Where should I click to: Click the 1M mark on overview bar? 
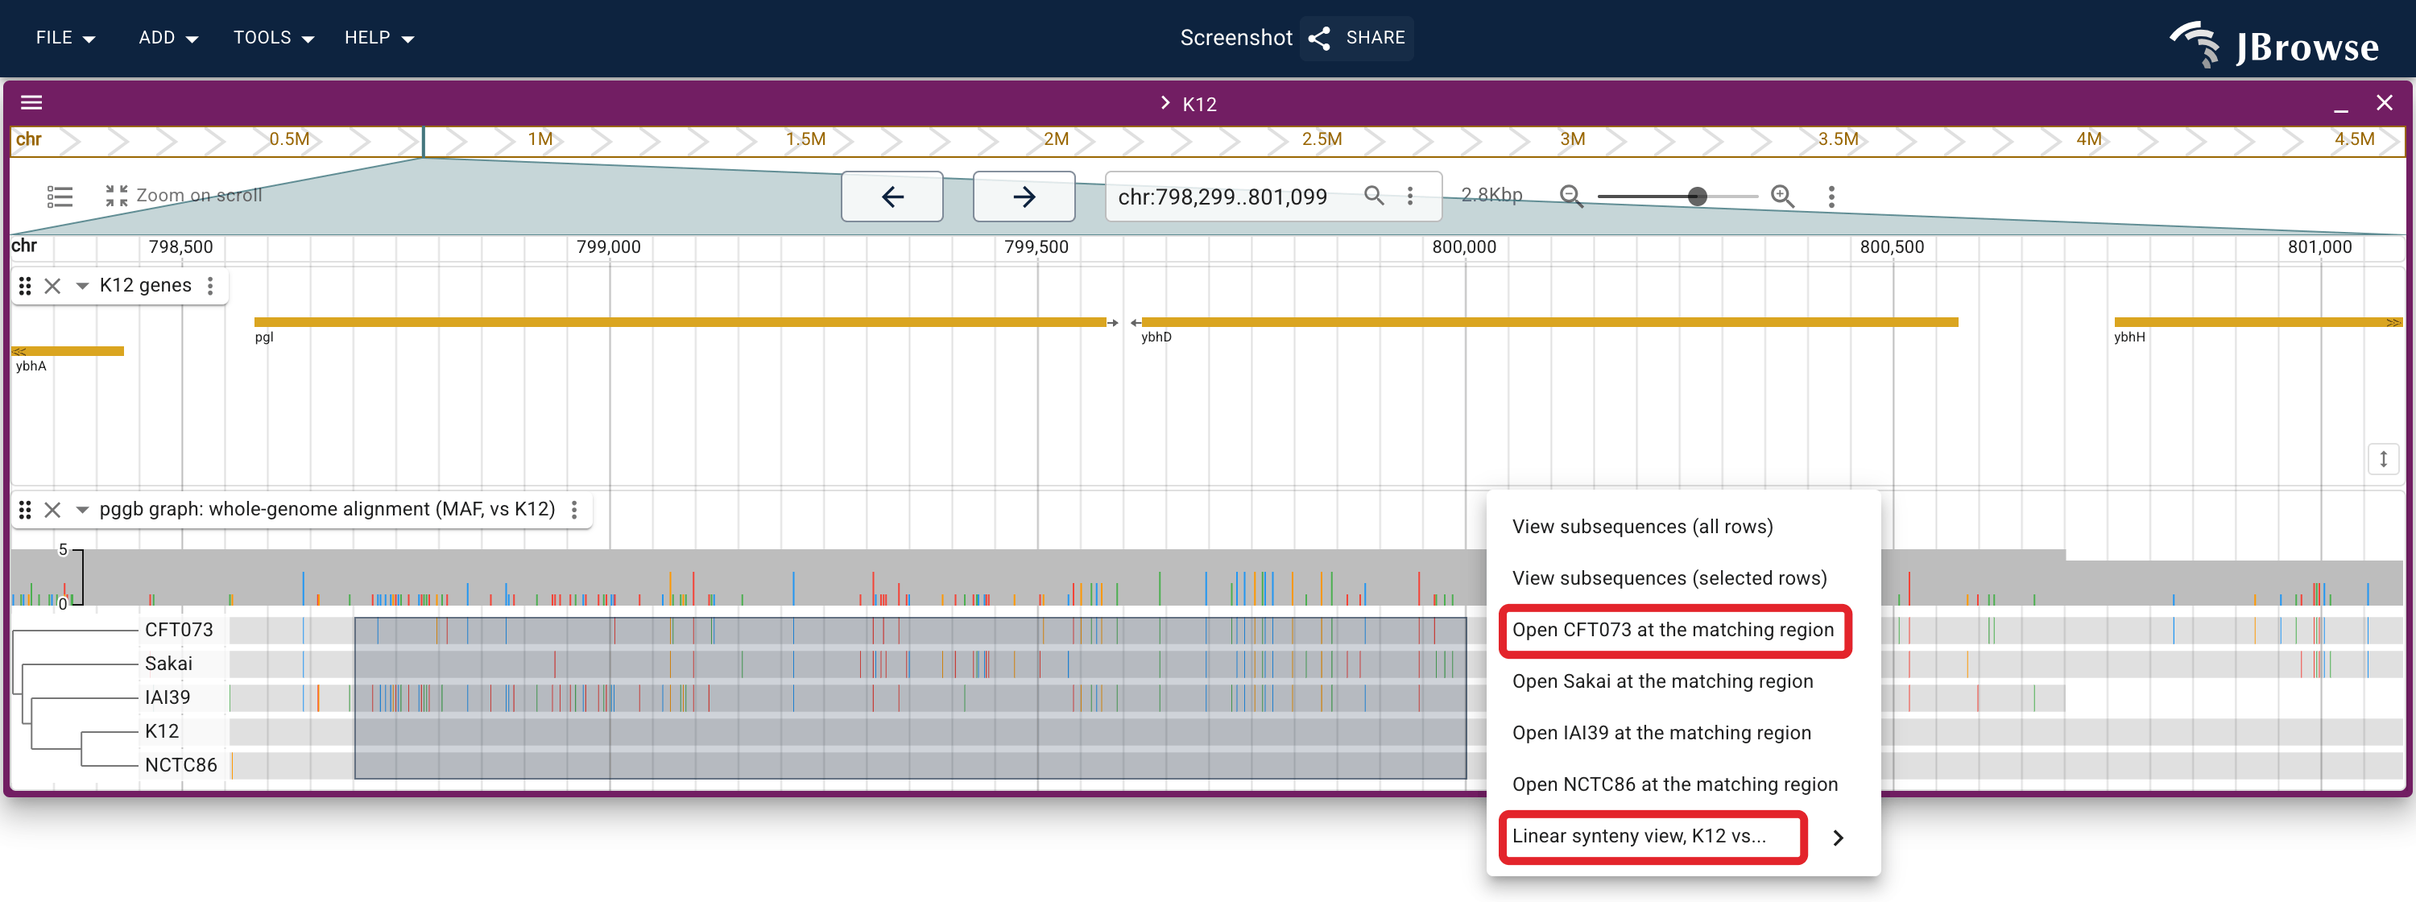540,139
